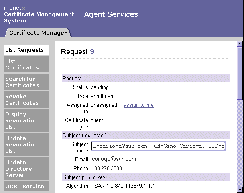Open the Certificate Manager tab

click(38, 33)
